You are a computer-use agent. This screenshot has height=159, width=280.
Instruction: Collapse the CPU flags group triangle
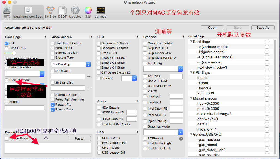point(191,72)
